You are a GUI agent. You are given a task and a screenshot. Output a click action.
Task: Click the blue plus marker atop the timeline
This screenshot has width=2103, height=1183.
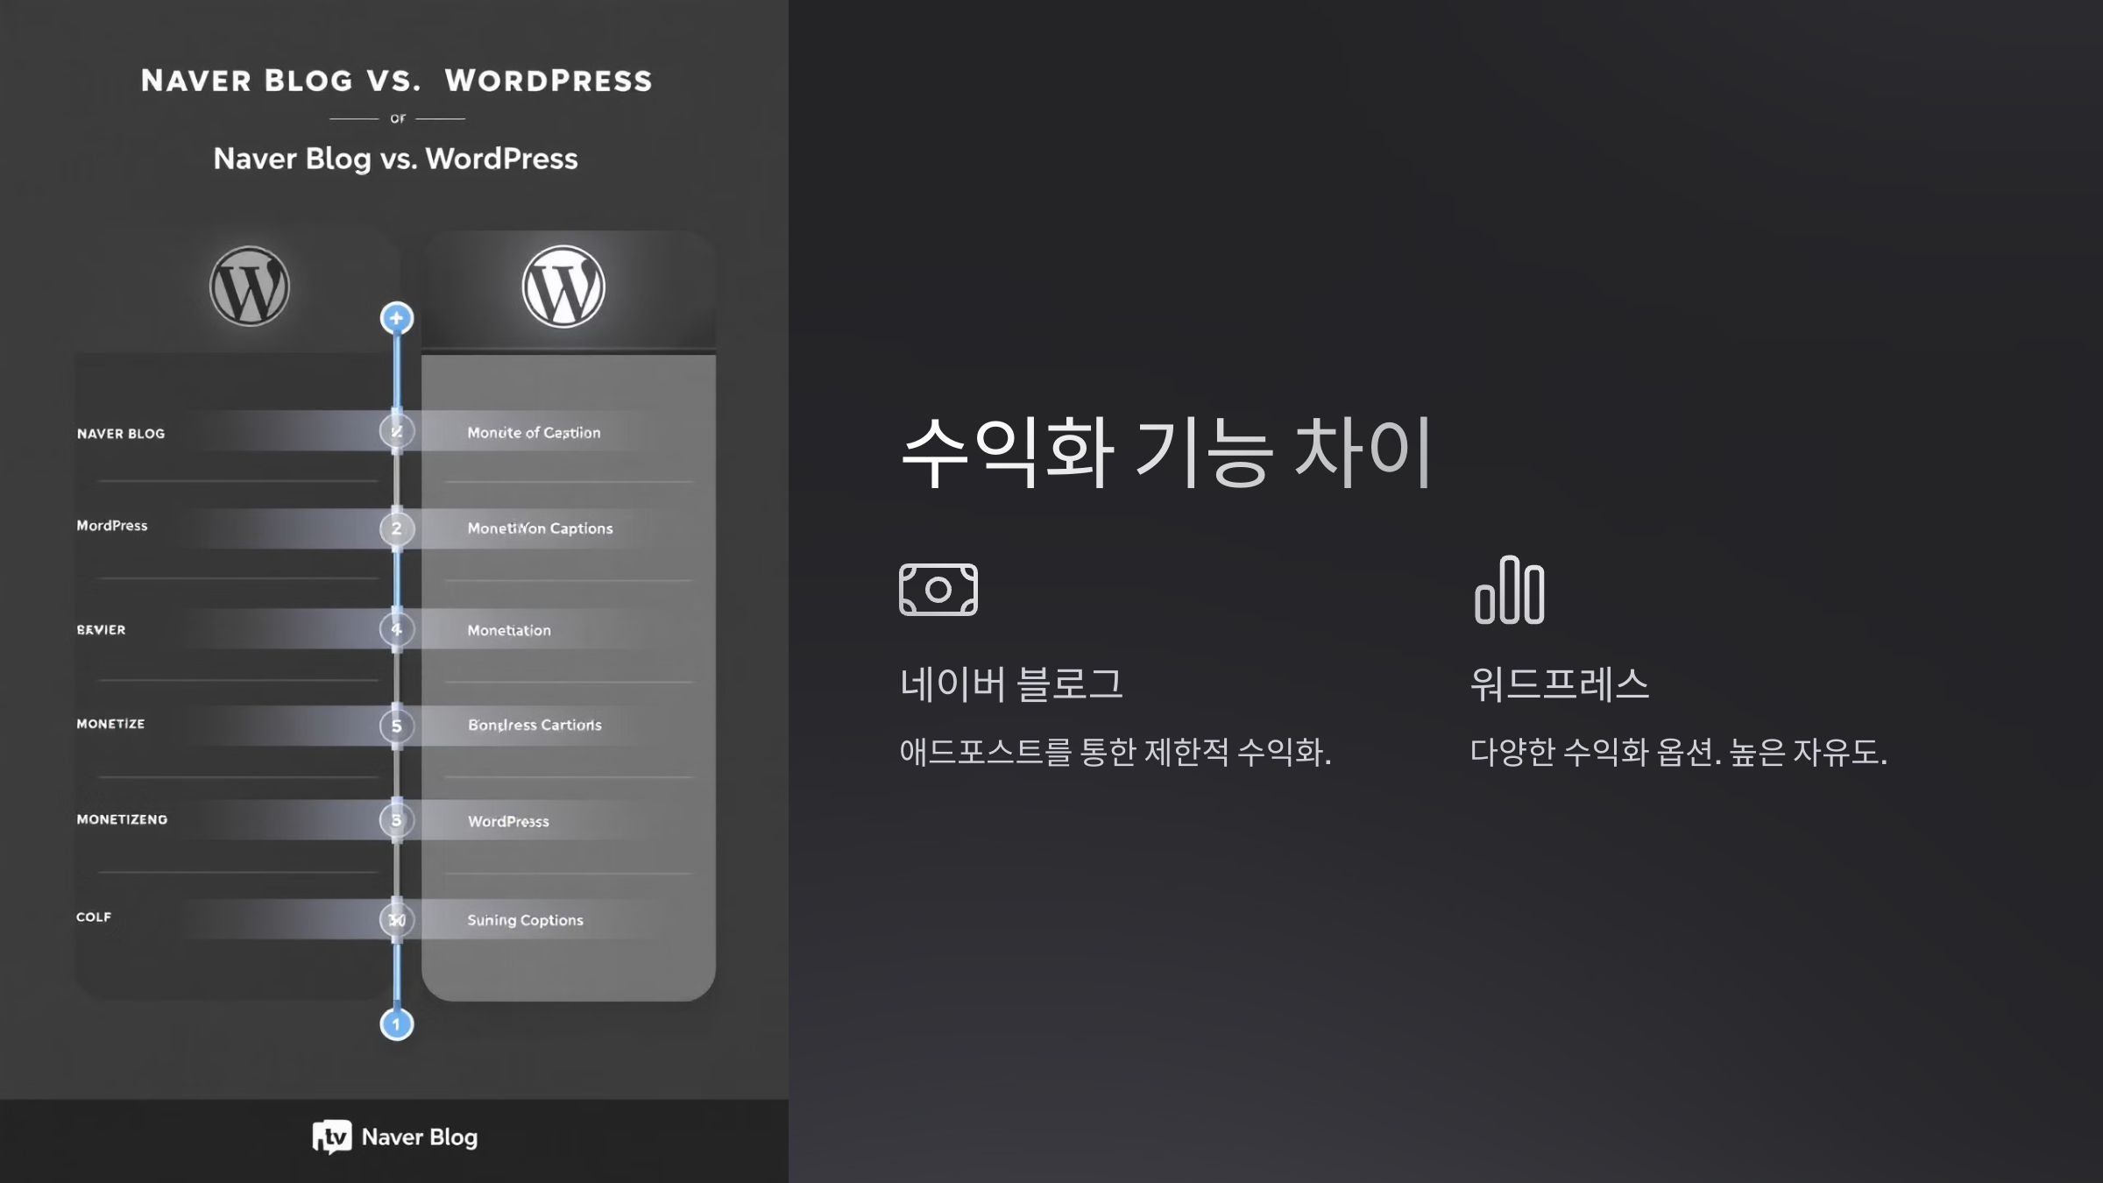[397, 318]
